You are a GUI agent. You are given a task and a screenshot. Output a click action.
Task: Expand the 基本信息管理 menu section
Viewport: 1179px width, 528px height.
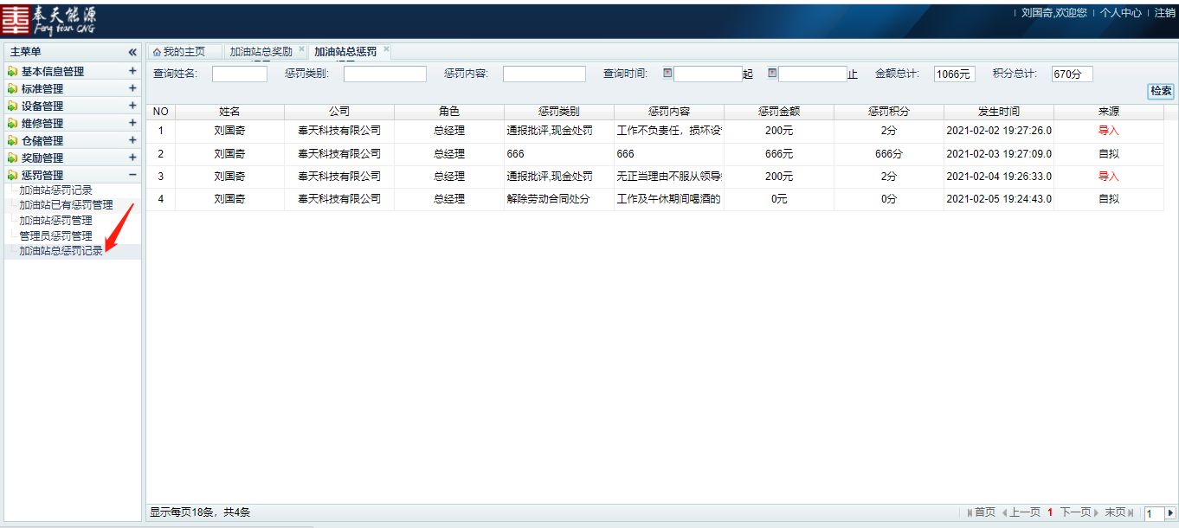coord(132,71)
